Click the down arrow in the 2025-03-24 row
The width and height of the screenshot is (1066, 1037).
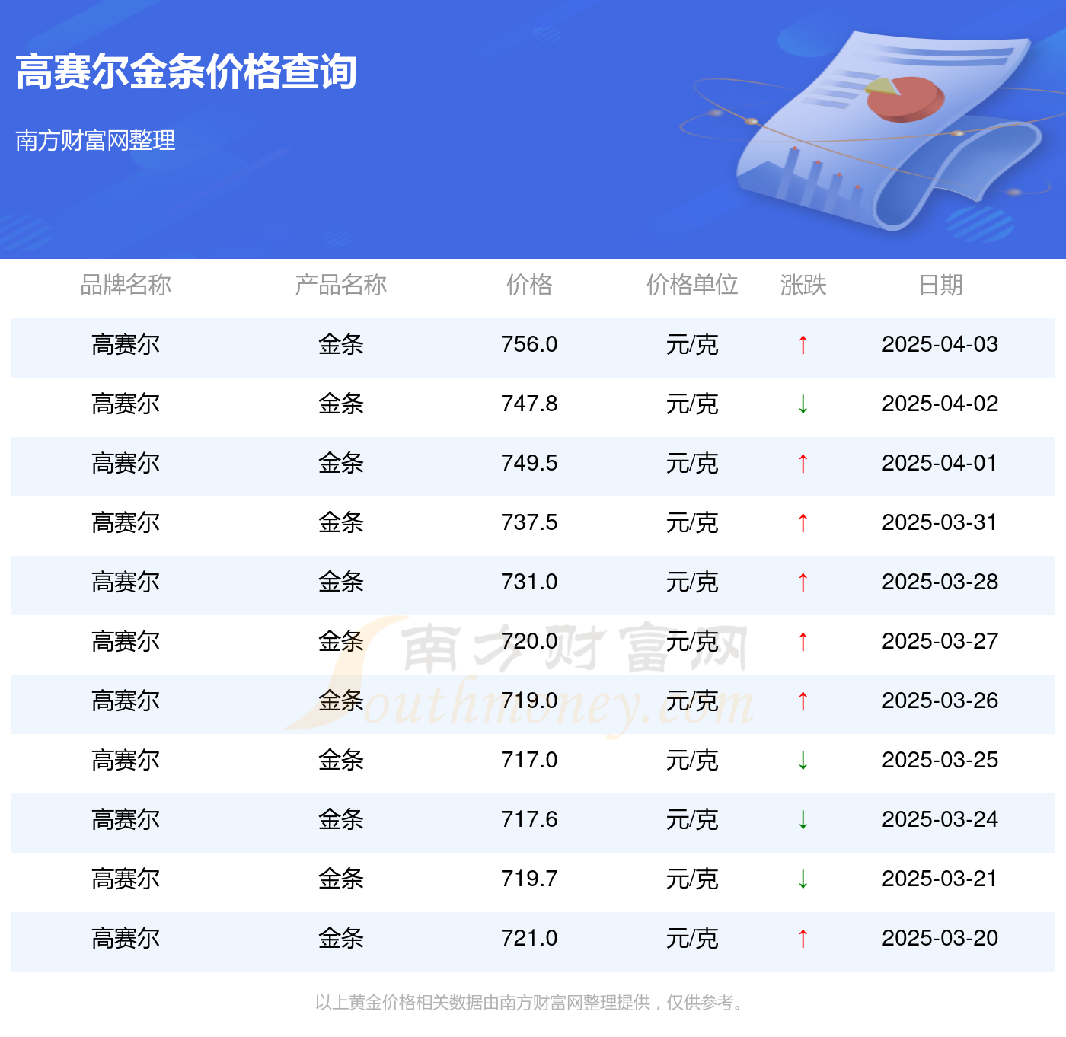(803, 820)
